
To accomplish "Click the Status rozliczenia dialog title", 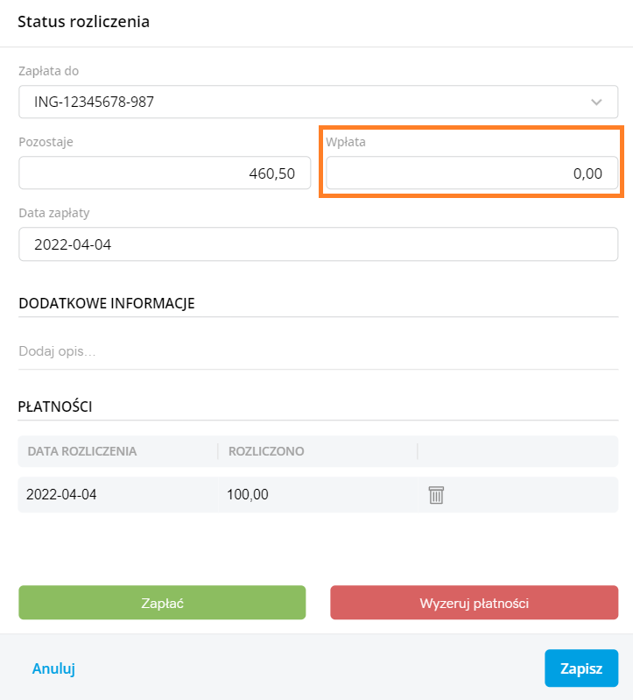I will [x=83, y=21].
